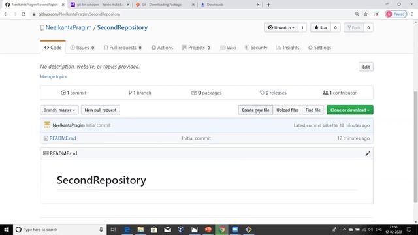Click the microphone icon in the search box
This screenshot has width=418, height=235.
[101, 229]
